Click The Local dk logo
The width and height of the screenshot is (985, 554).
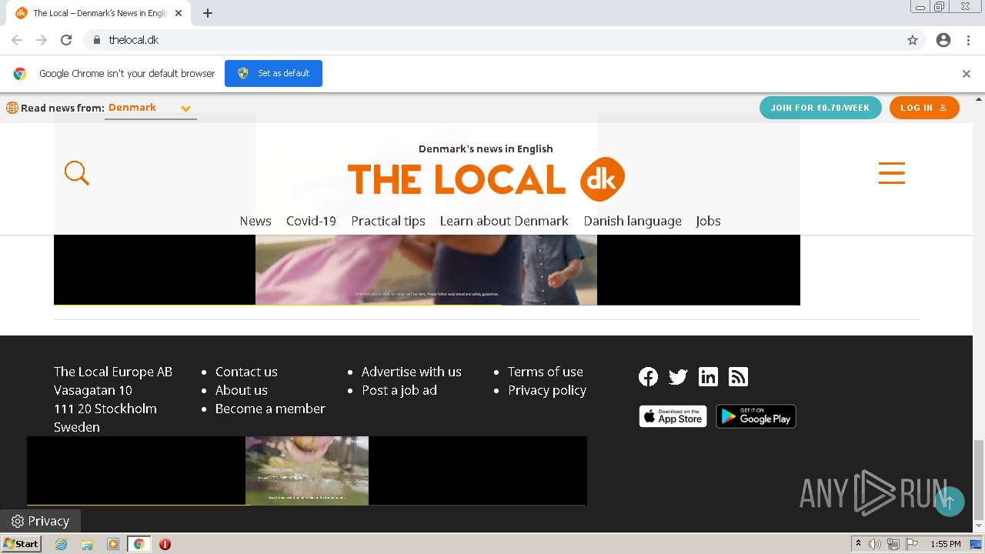coord(486,179)
